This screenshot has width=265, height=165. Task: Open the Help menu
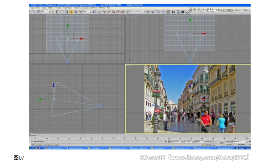click(x=108, y=8)
